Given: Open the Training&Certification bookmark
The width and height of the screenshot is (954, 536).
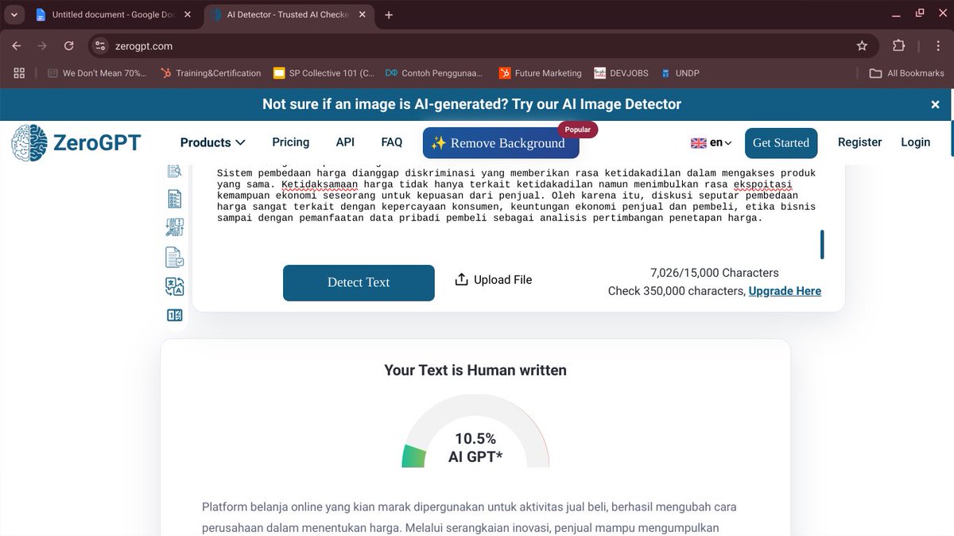Looking at the screenshot, I should pyautogui.click(x=211, y=73).
